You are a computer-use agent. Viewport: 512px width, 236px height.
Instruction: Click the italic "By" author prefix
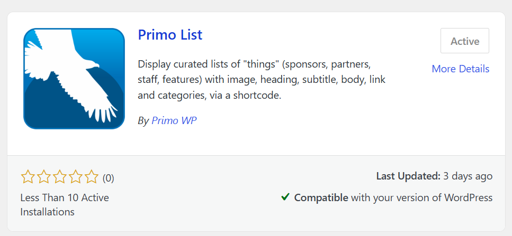[x=143, y=121]
